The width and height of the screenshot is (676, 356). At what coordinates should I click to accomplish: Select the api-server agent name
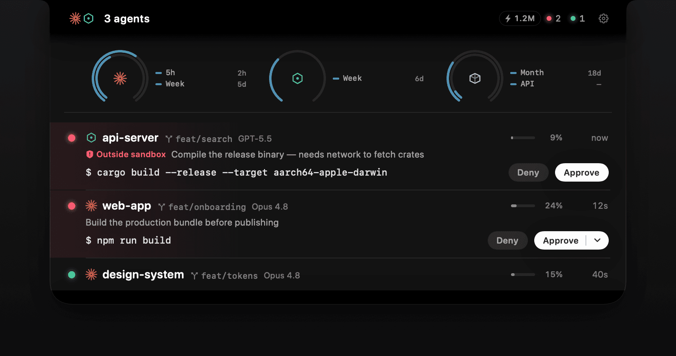131,138
